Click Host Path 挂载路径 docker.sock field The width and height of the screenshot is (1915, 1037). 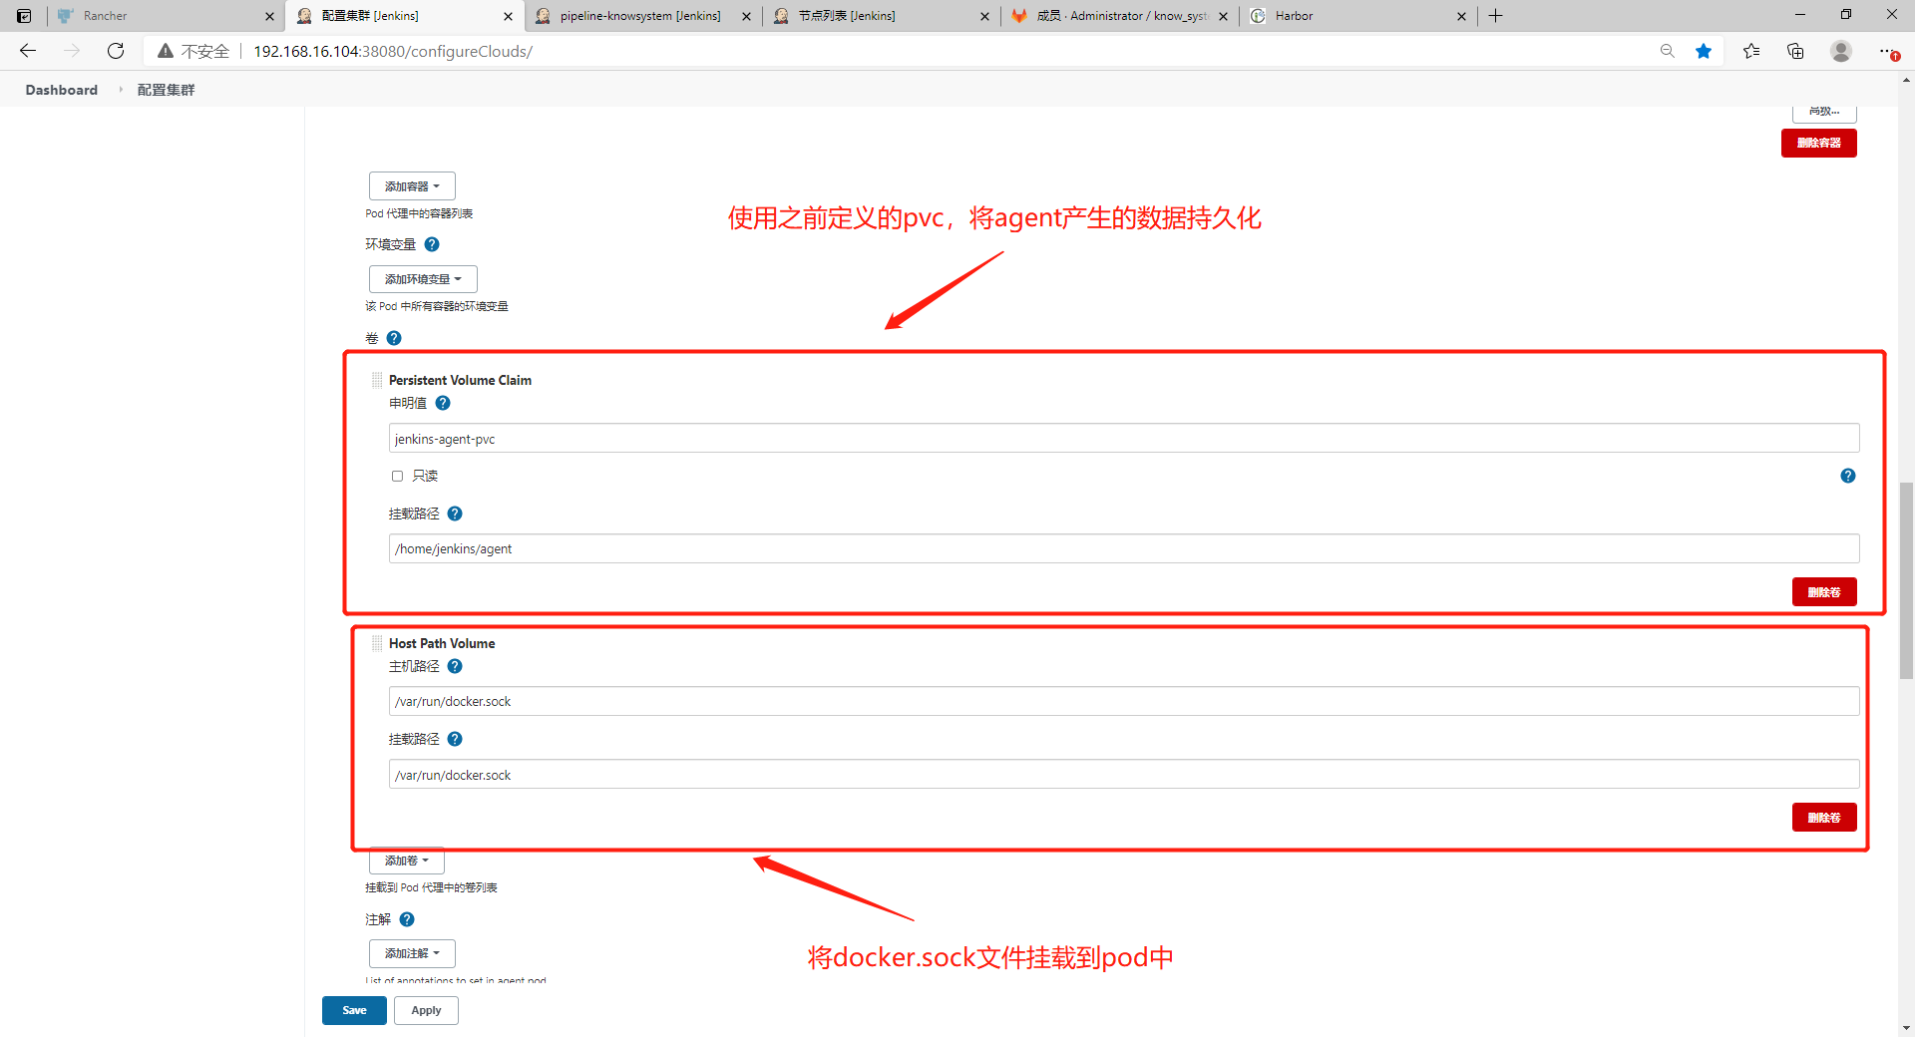[x=1124, y=775]
